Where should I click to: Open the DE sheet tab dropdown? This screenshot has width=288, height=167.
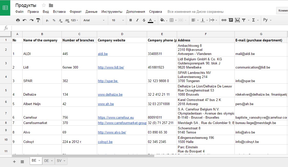coord(52,161)
